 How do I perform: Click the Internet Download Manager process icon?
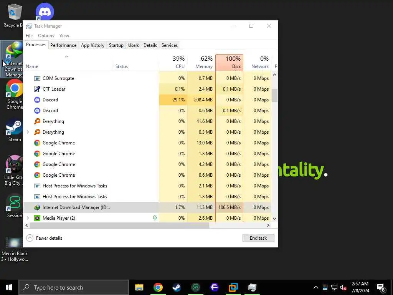[37, 207]
